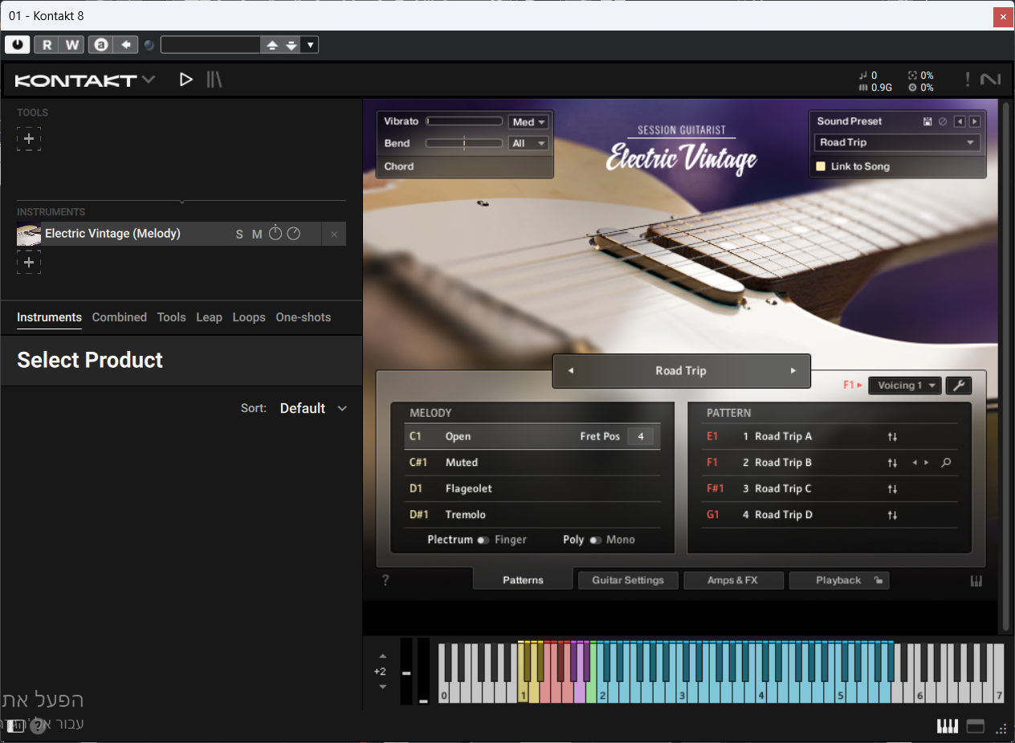
Task: Click the add tool plus icon
Action: tap(29, 139)
